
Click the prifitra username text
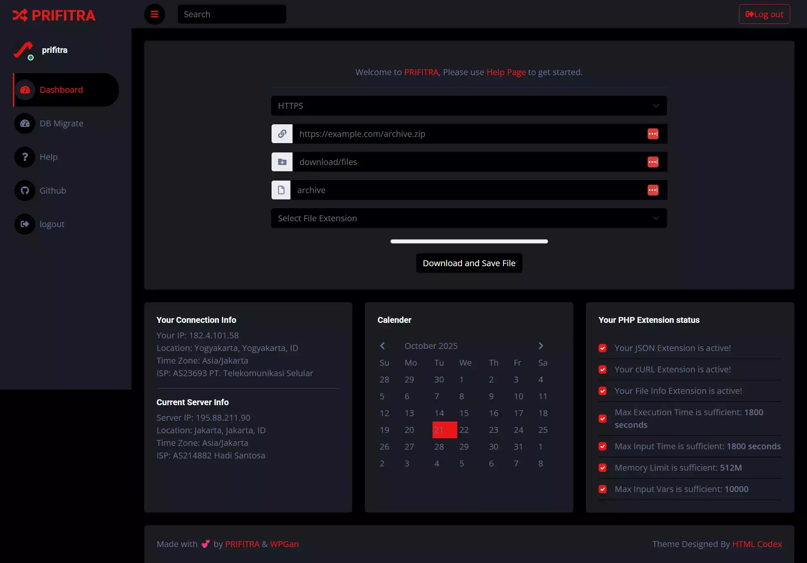(x=55, y=50)
